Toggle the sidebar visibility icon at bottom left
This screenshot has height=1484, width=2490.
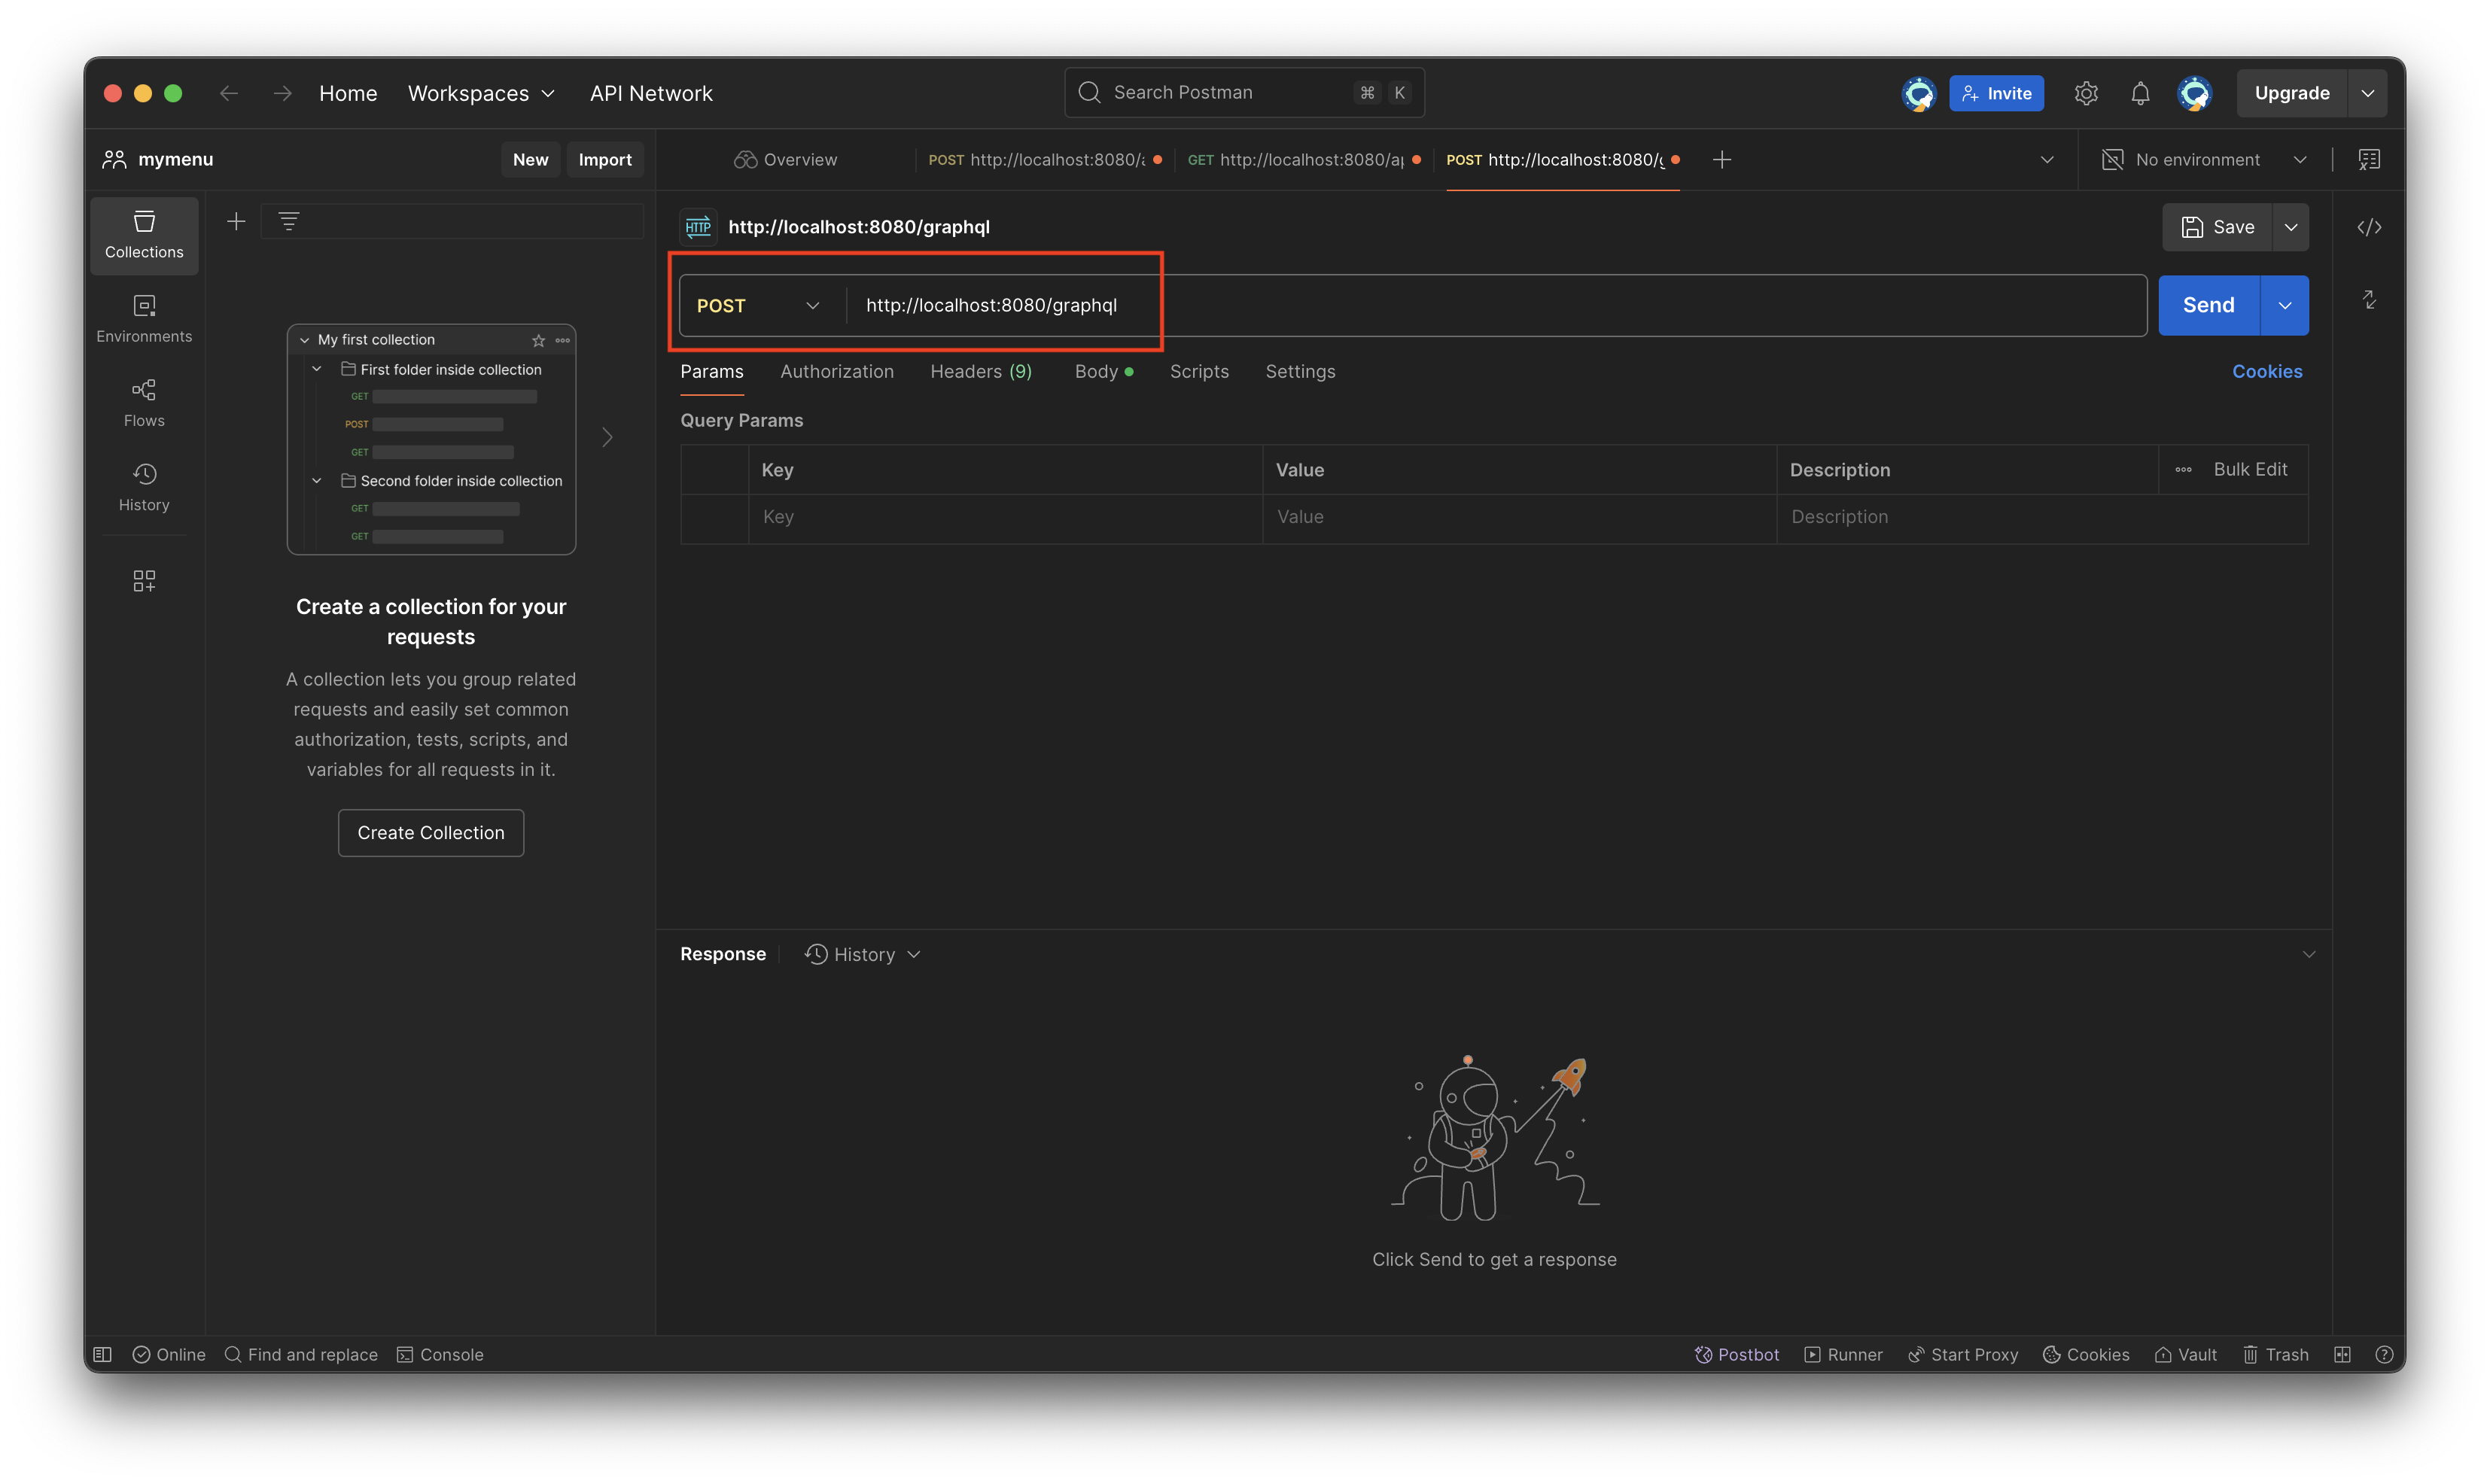102,1354
